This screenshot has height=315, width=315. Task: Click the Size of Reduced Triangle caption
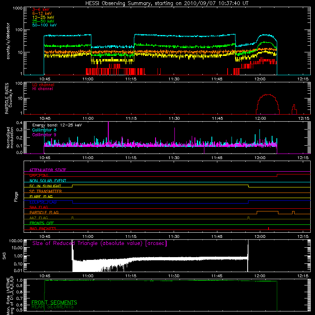(x=100, y=243)
